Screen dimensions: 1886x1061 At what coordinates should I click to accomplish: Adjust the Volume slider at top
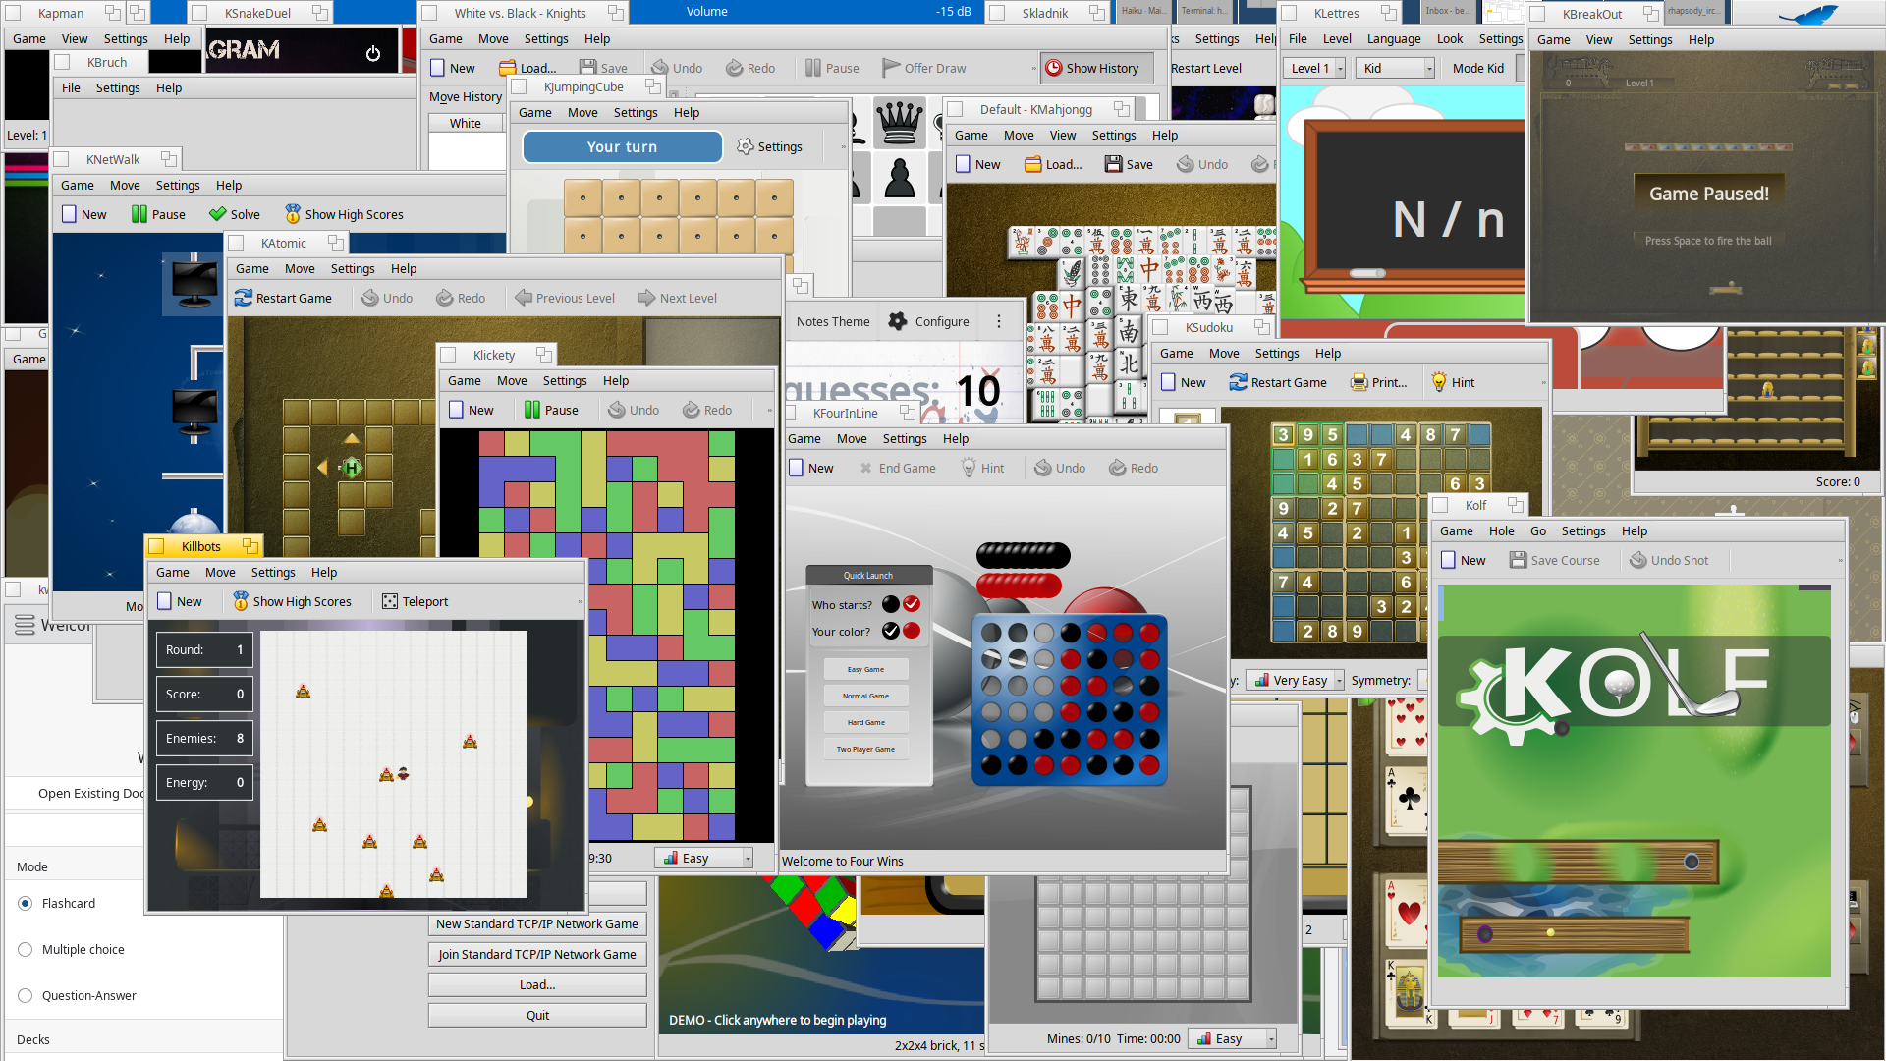(805, 12)
